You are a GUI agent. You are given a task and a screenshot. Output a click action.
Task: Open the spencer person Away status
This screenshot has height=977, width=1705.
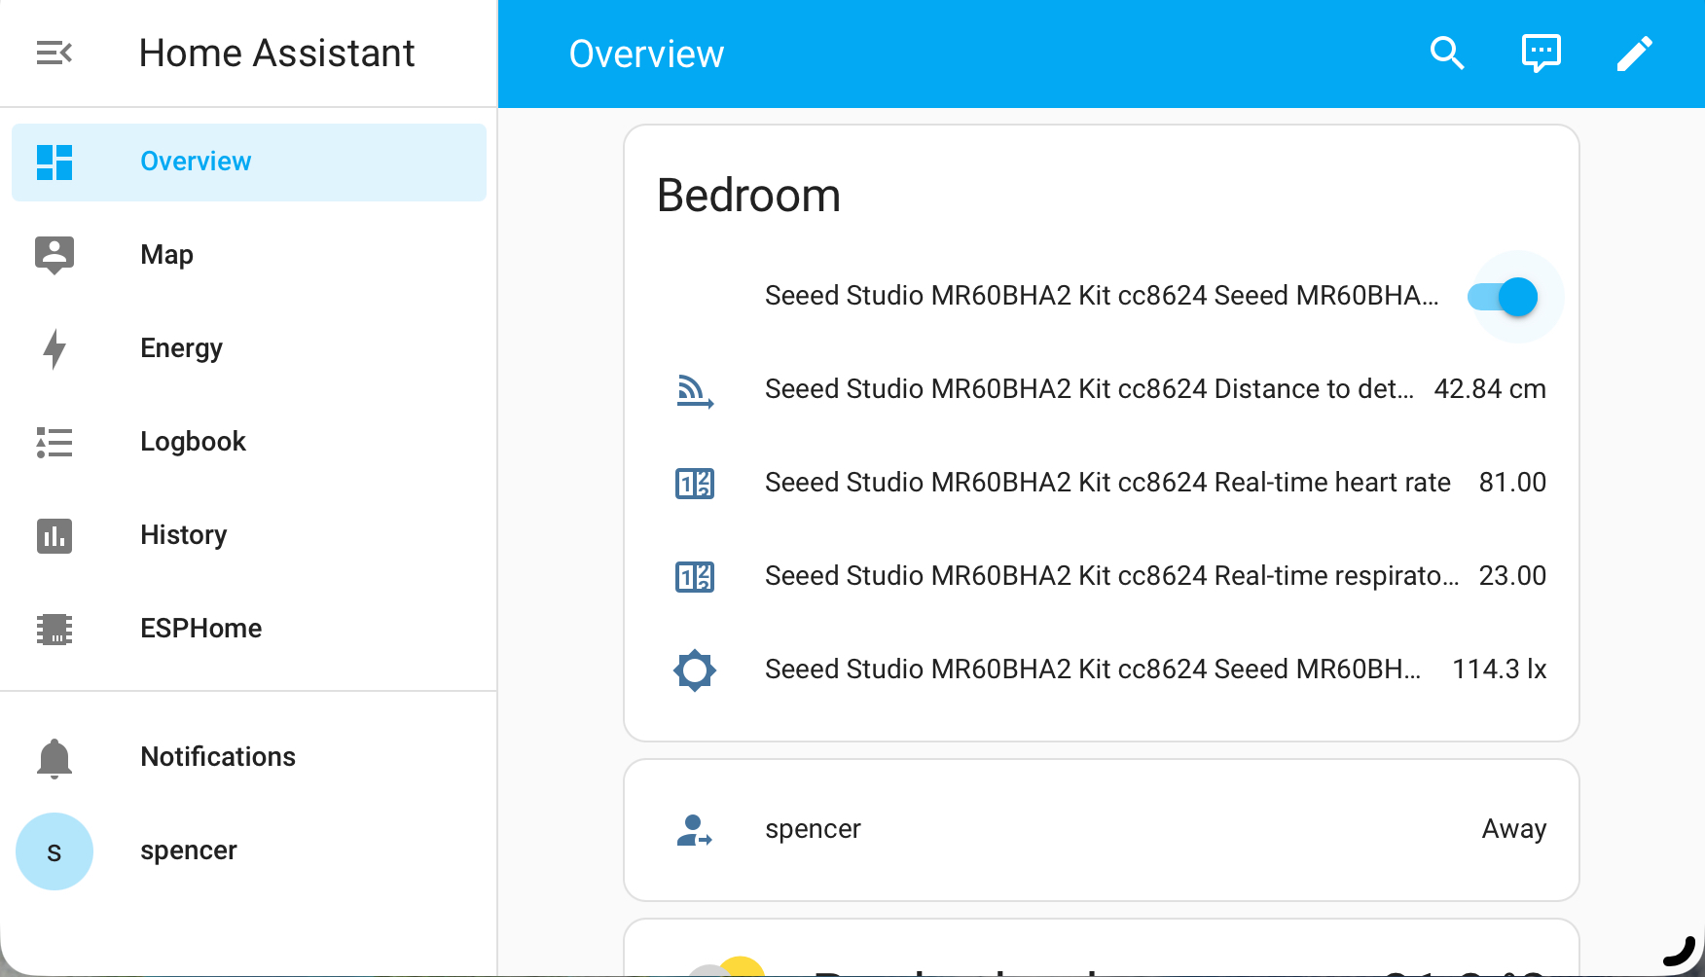(x=1513, y=829)
